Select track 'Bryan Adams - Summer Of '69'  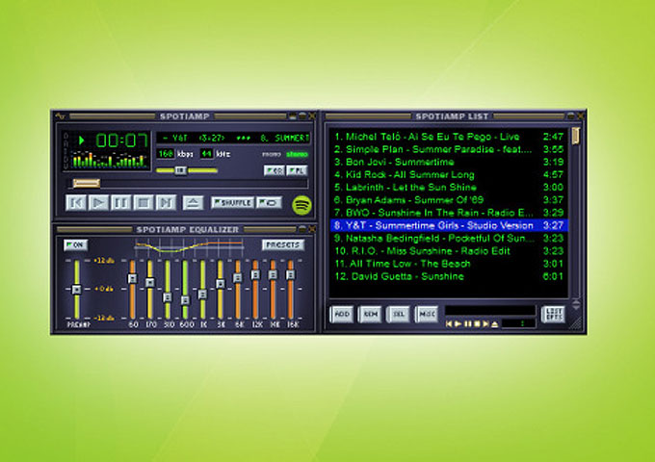[449, 200]
